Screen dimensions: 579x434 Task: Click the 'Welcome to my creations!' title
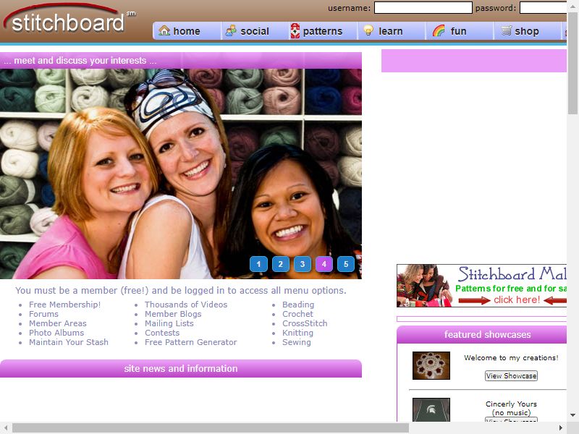511,357
